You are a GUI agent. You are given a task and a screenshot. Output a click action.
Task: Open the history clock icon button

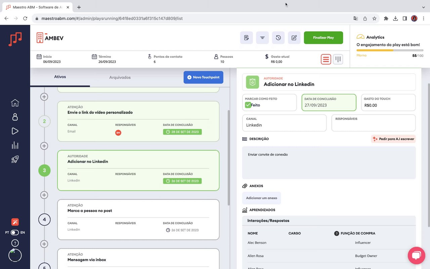pyautogui.click(x=278, y=38)
